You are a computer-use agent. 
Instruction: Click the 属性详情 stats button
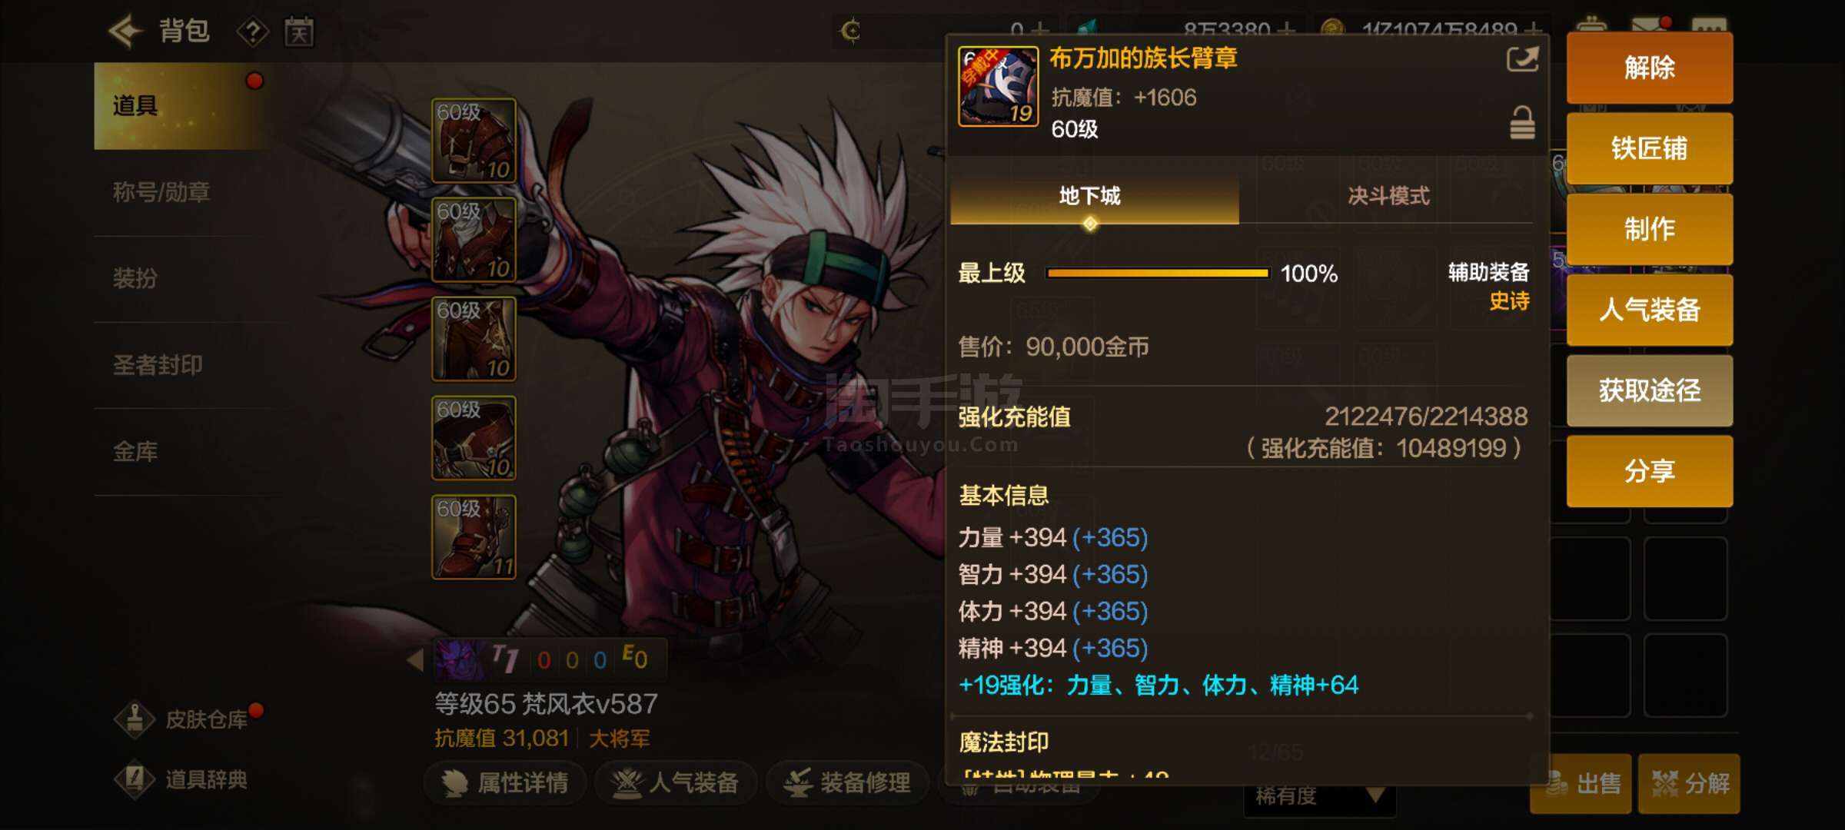click(505, 783)
